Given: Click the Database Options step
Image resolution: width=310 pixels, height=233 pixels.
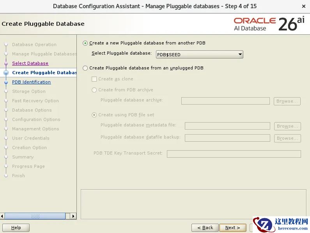Looking at the screenshot, I should (x=32, y=110).
